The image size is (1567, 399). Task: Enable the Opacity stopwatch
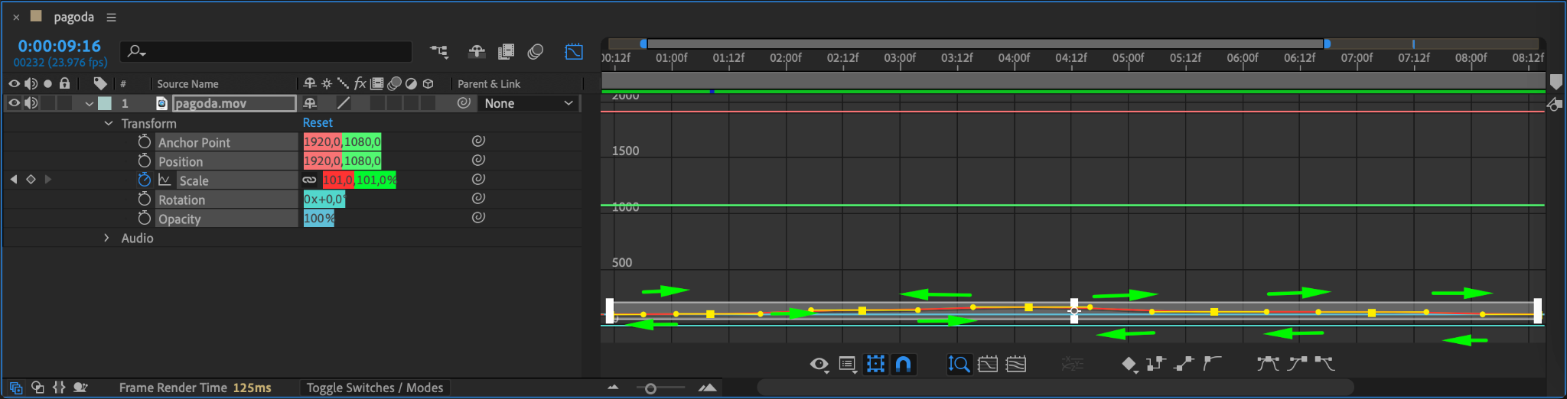coord(144,218)
